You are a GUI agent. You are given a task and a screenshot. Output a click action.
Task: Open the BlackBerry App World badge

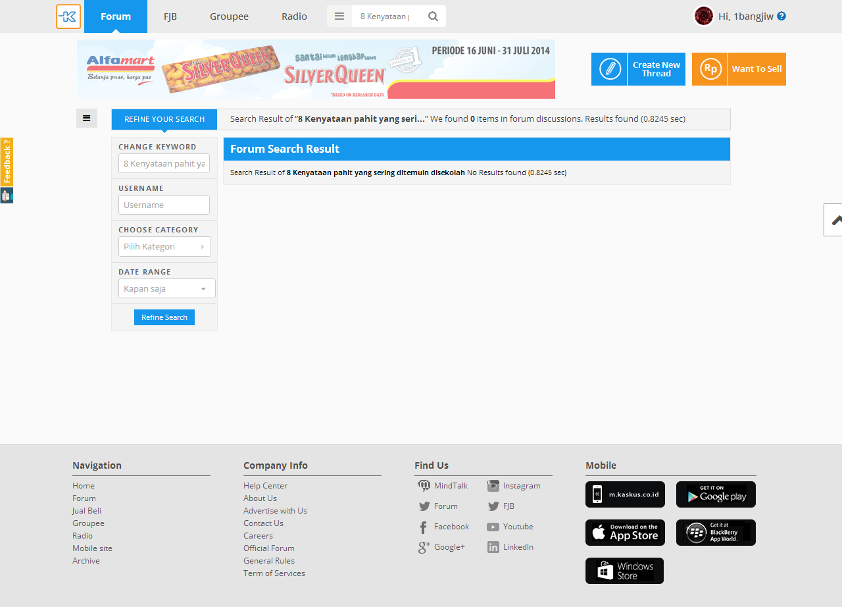[x=716, y=533]
